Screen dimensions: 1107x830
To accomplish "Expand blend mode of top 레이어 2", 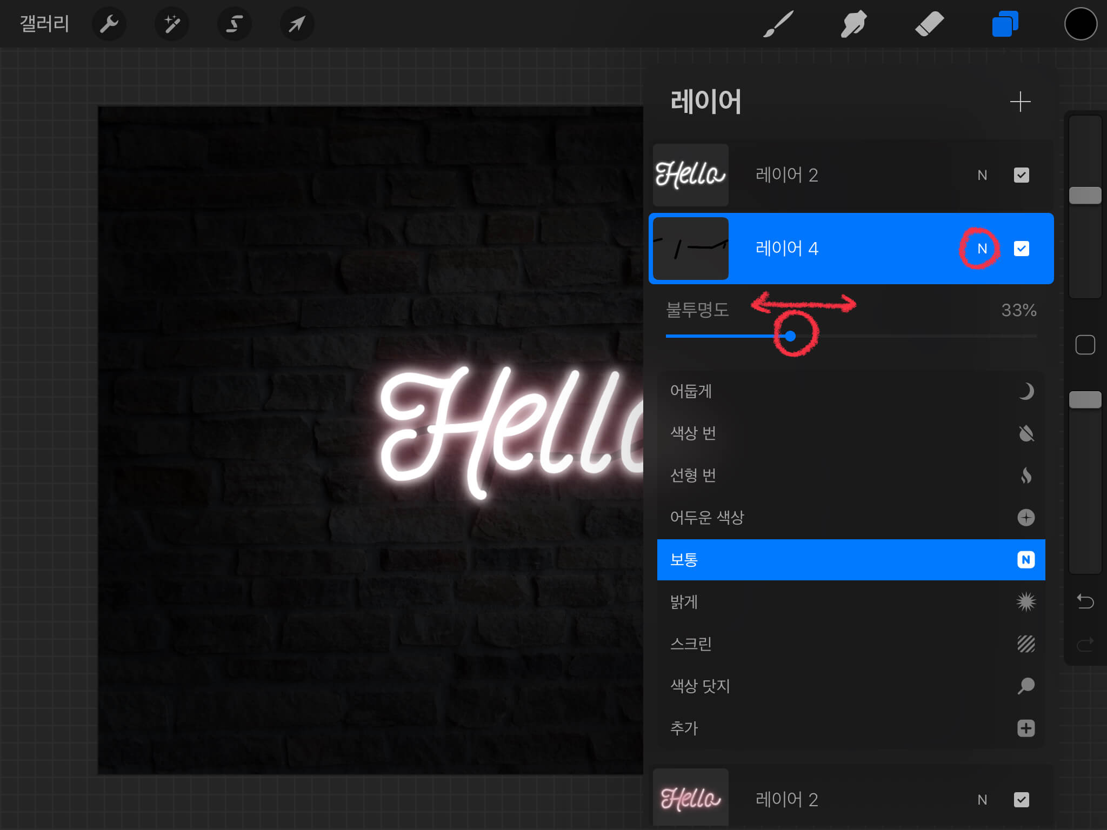I will [982, 175].
